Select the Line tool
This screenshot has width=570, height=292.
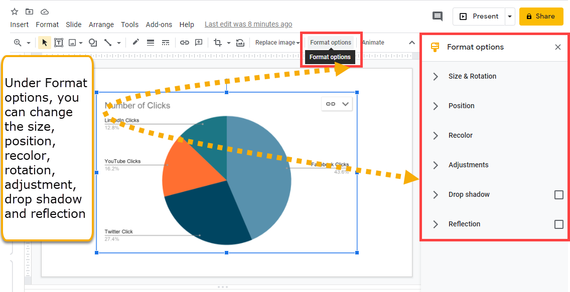[x=108, y=43]
